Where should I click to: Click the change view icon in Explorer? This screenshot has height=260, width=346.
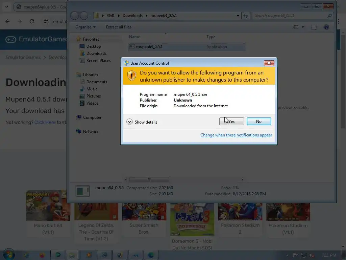(x=295, y=27)
